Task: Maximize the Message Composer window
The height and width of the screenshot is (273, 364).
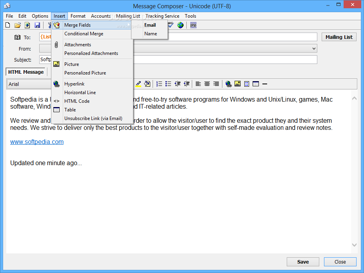Action: (x=339, y=5)
